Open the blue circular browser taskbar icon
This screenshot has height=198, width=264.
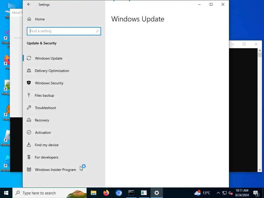click(119, 193)
